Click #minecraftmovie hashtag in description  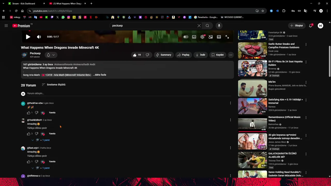click(63, 64)
